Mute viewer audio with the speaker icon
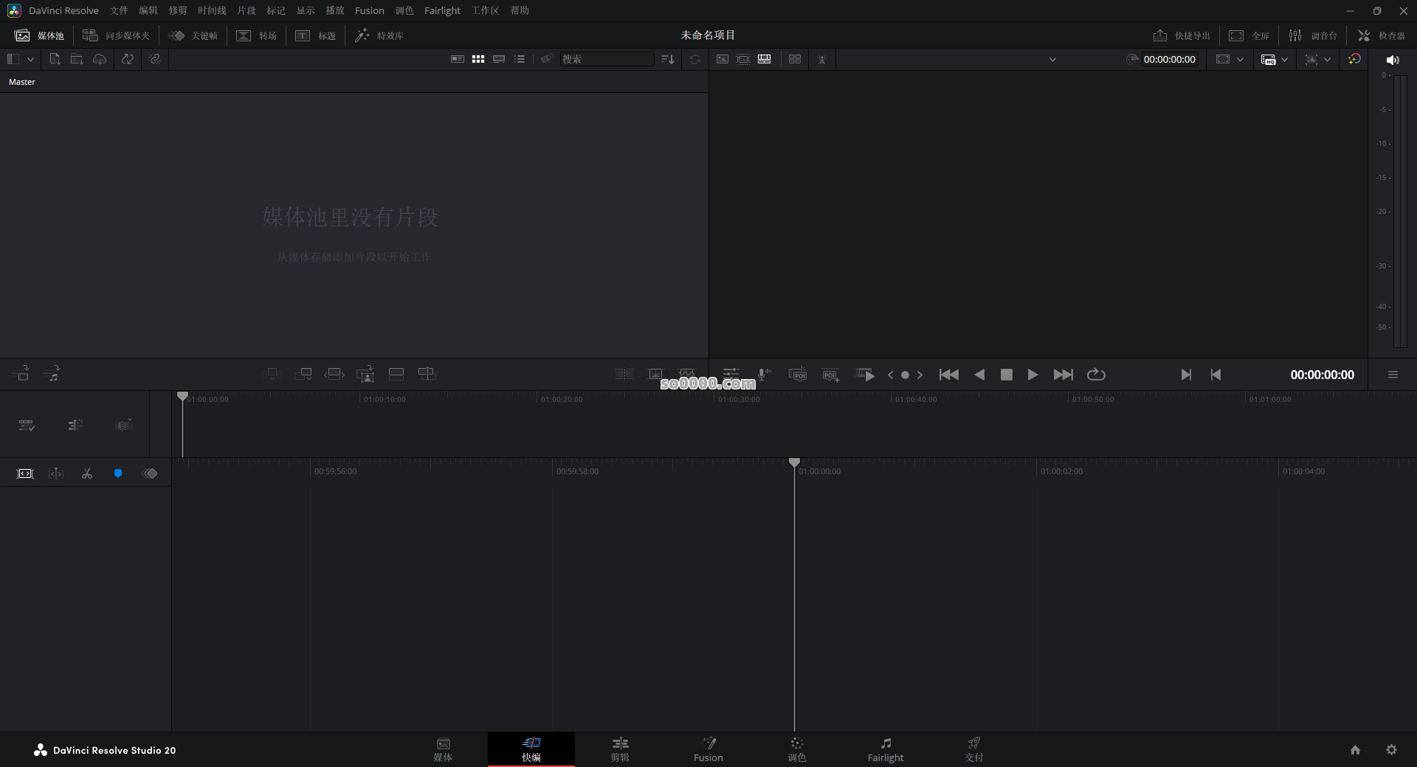The height and width of the screenshot is (767, 1417). (1393, 60)
